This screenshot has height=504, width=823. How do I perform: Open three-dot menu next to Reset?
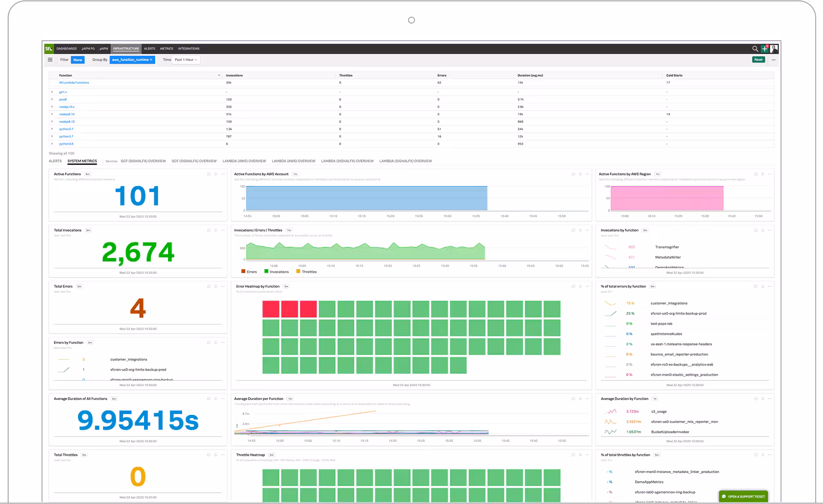[774, 60]
